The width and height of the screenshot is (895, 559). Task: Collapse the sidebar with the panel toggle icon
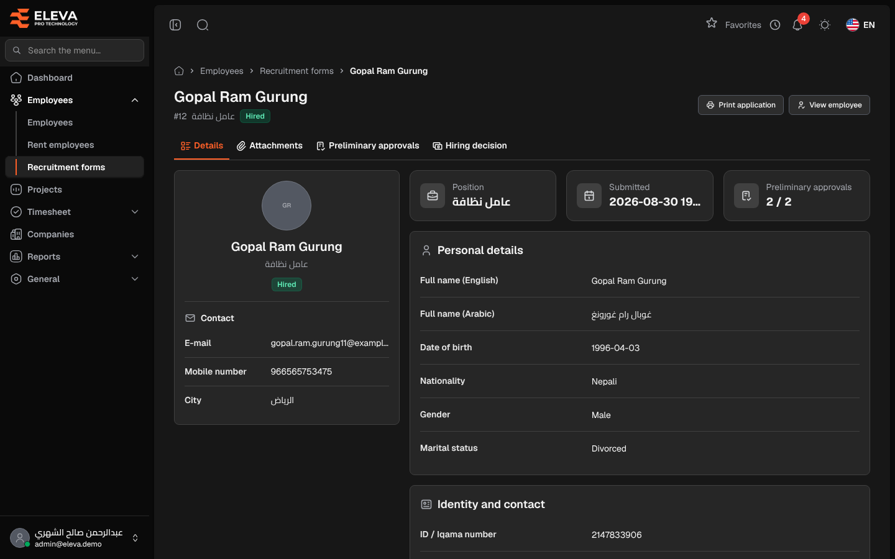click(x=175, y=25)
